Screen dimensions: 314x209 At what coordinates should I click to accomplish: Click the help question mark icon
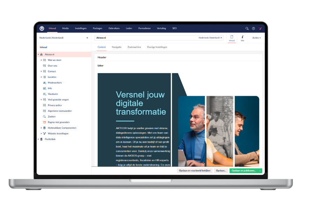coord(254,29)
